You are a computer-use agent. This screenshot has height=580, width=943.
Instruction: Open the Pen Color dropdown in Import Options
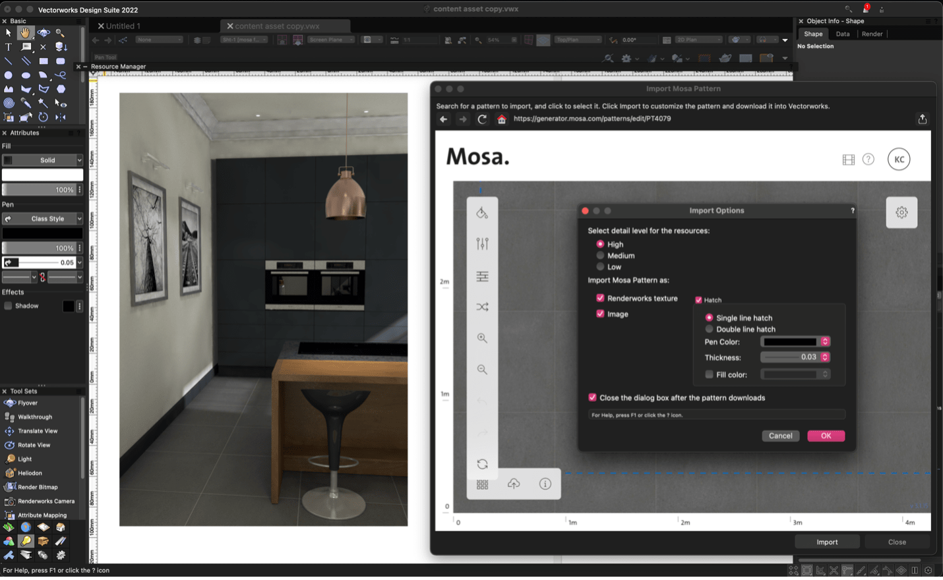[x=795, y=341]
